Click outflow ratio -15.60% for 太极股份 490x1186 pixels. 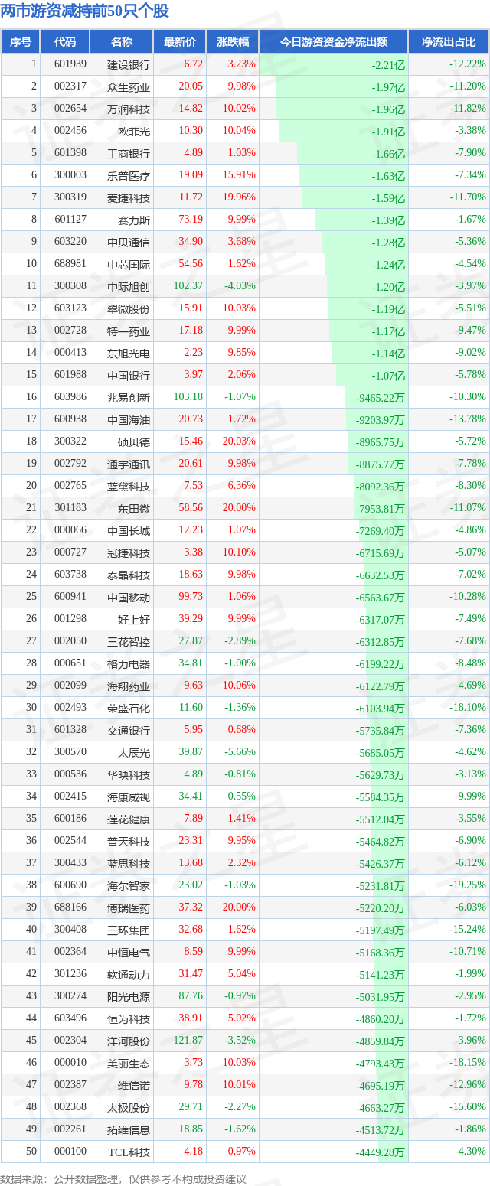point(468,1107)
